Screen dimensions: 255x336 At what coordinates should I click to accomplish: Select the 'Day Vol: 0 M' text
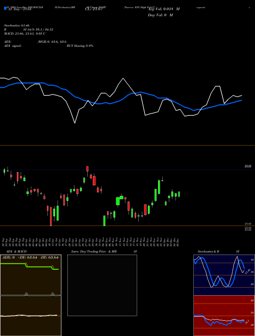click(x=160, y=15)
